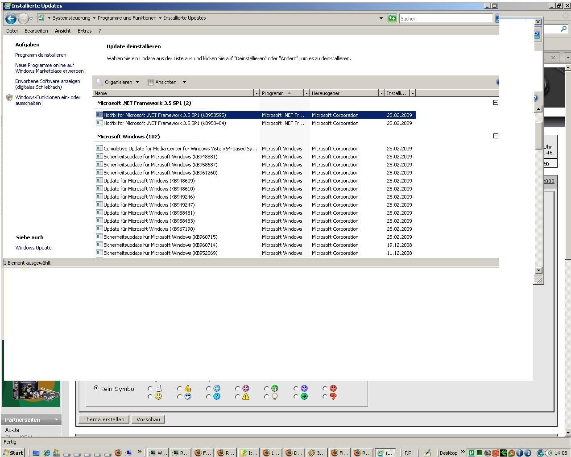Open the Herausgeber column filter dropdown

coord(381,93)
